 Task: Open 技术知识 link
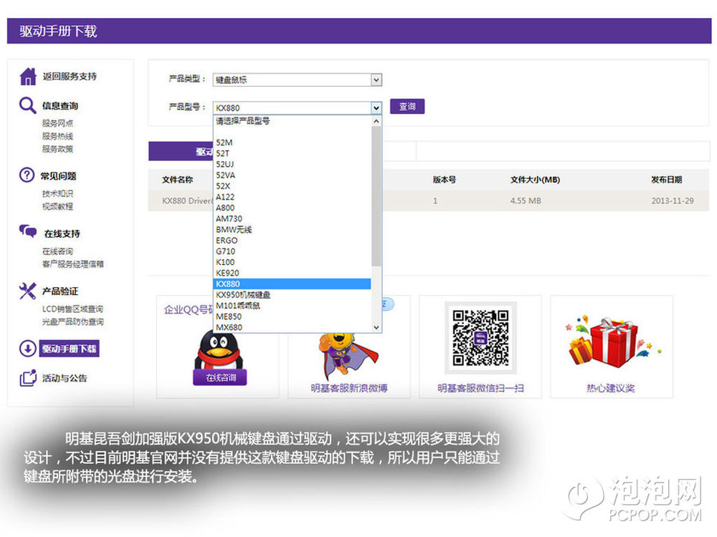(x=57, y=193)
